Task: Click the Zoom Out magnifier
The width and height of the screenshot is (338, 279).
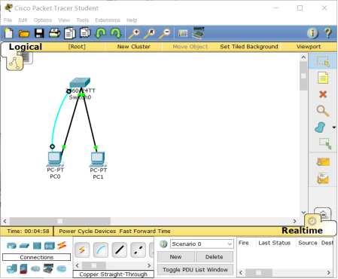Action: click(x=165, y=33)
